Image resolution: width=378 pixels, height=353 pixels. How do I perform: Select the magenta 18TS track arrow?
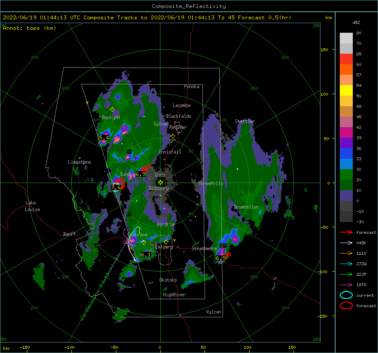pos(346,285)
